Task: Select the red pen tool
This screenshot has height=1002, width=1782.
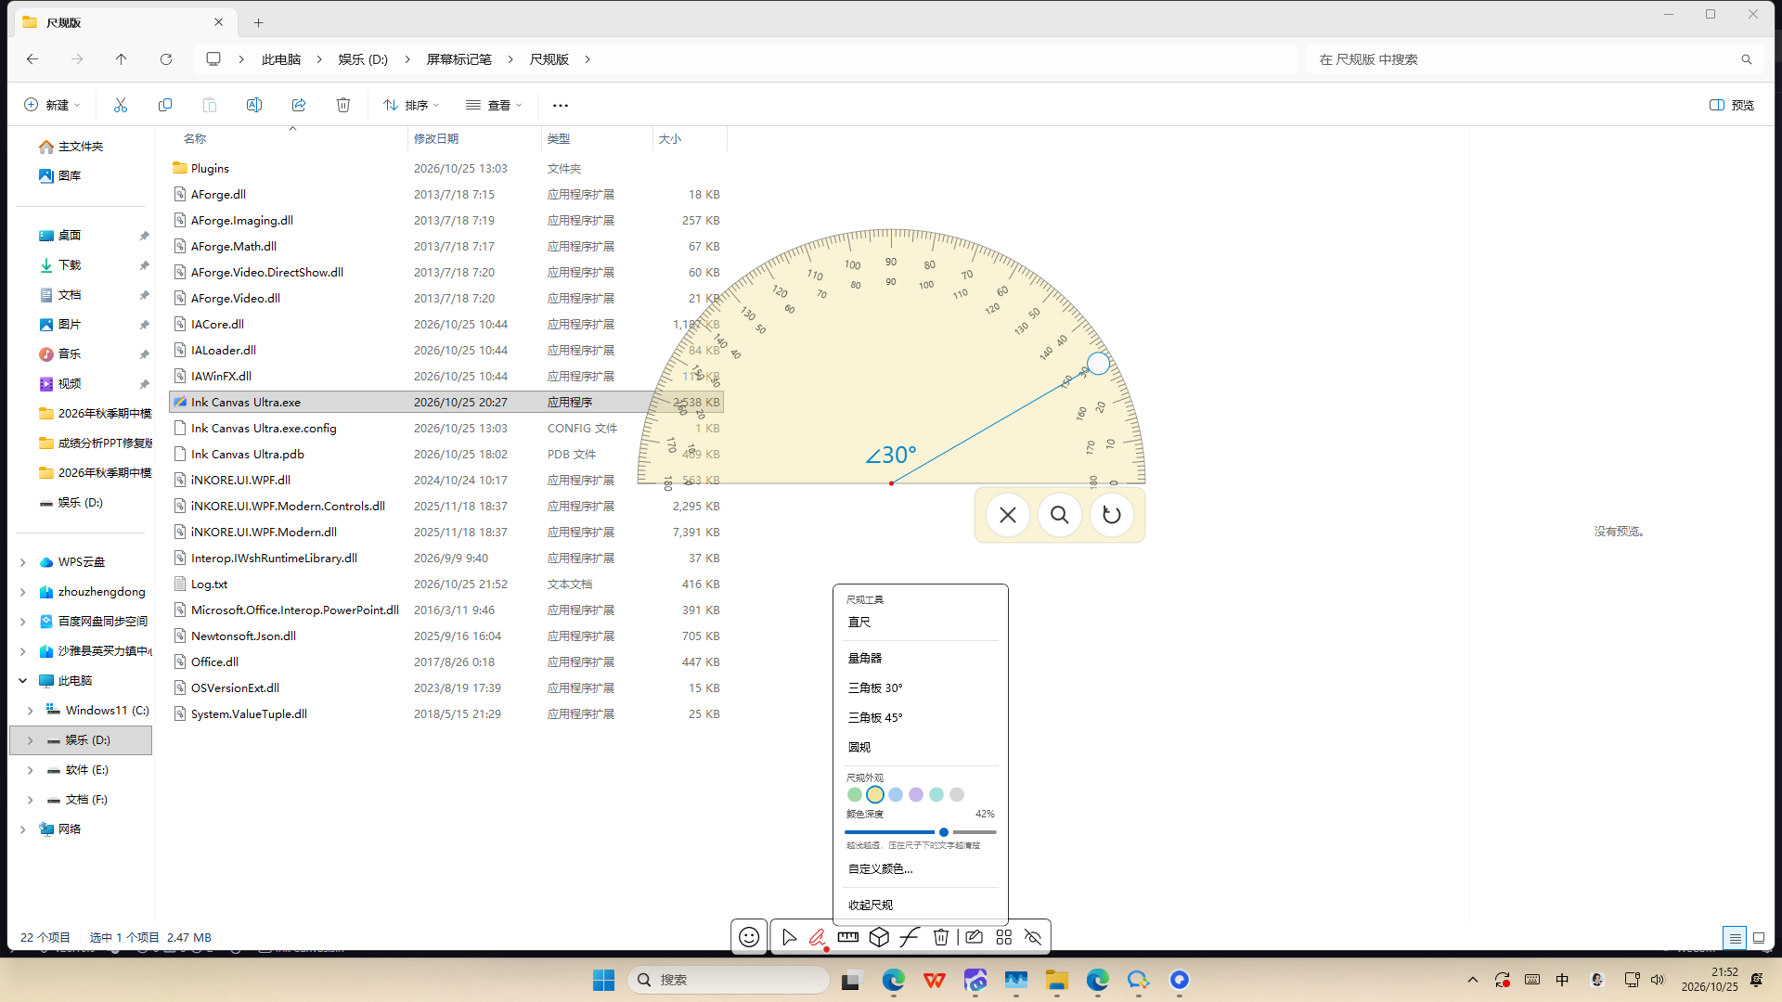Action: pos(818,937)
